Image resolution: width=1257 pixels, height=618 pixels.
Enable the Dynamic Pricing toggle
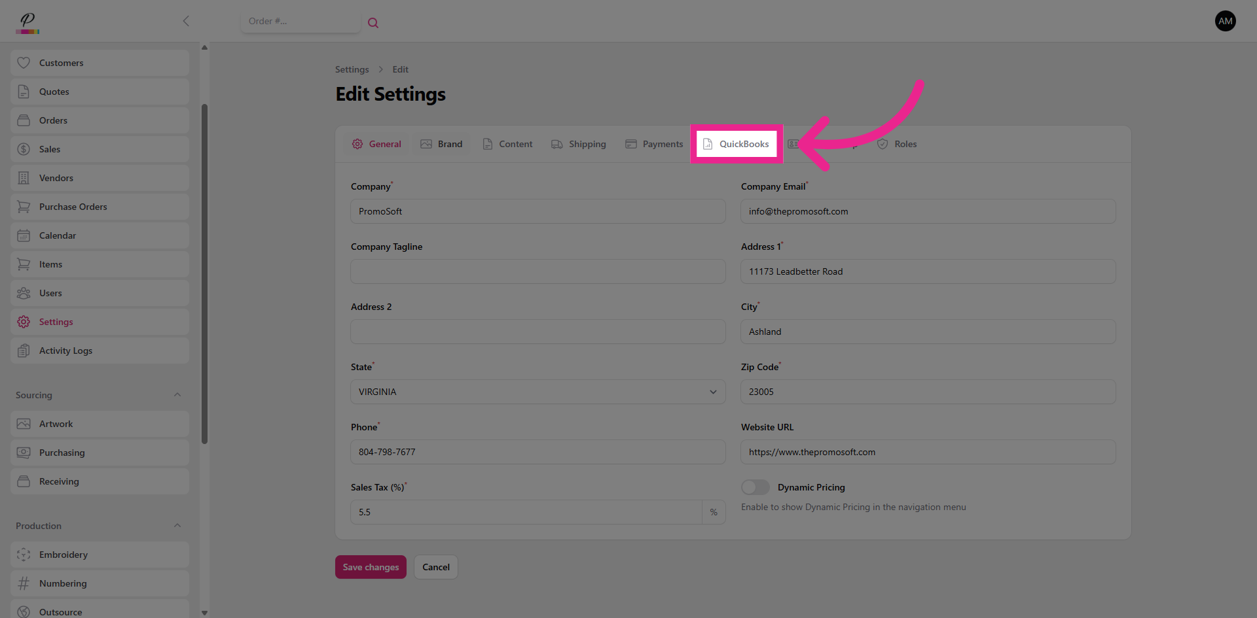click(755, 487)
